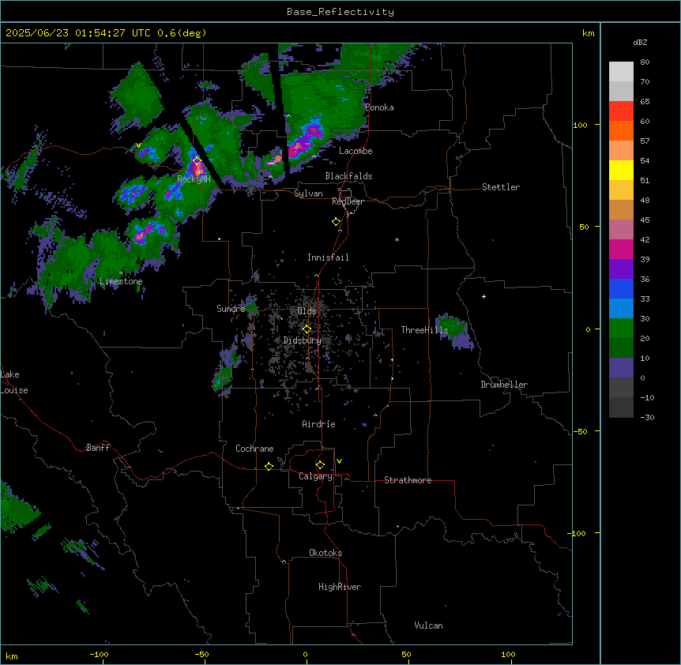Click the blue 33-36 dBZ legend swatch
The height and width of the screenshot is (665, 681).
point(621,289)
